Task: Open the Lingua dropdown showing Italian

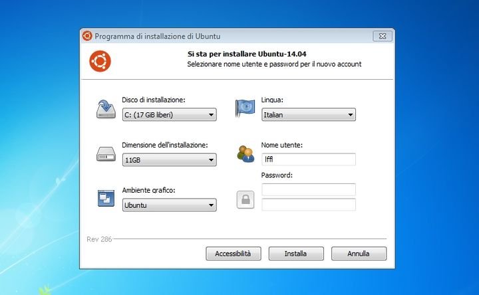Action: coord(309,115)
